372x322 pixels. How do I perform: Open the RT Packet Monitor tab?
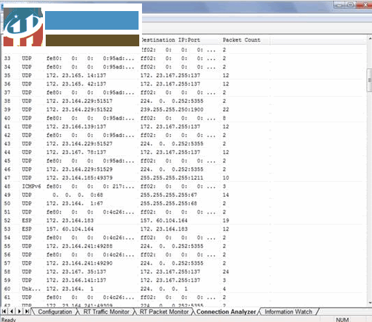[x=164, y=312]
